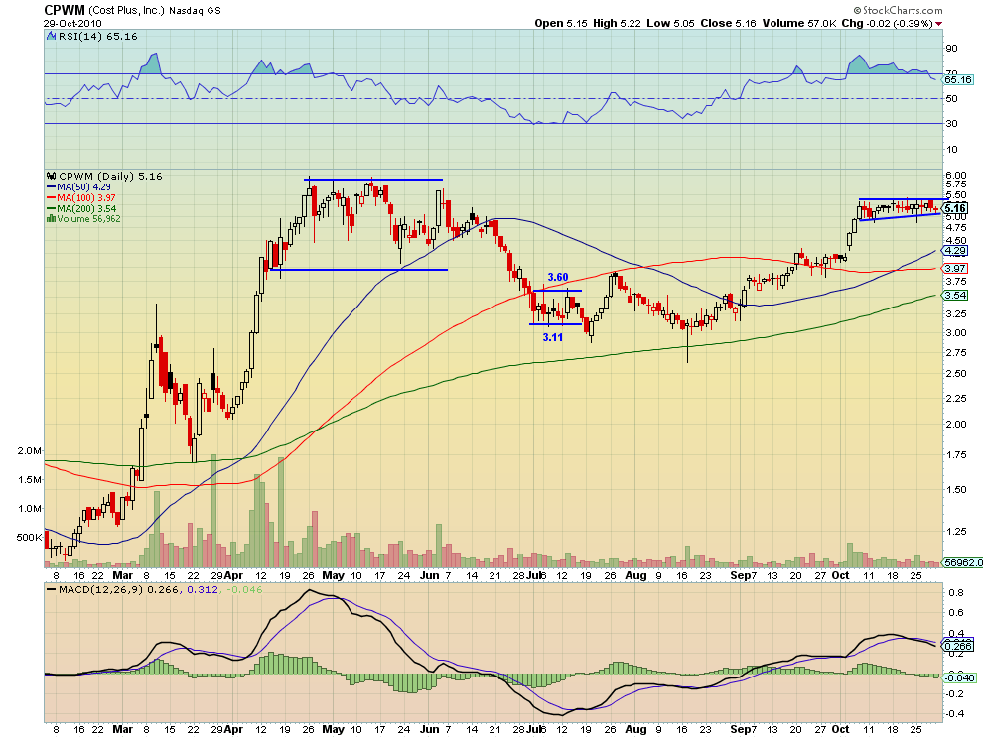Click the 2.0M volume axis label
The width and height of the screenshot is (983, 738).
[30, 451]
